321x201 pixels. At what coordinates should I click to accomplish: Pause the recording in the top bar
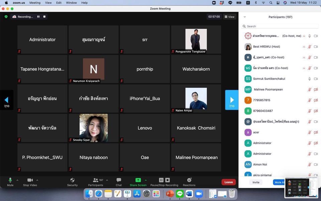(38, 17)
